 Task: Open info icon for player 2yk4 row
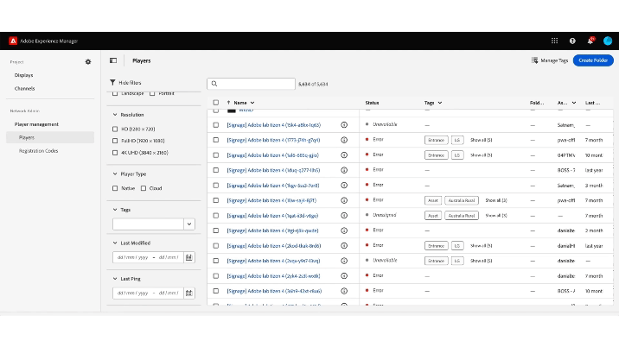[344, 276]
